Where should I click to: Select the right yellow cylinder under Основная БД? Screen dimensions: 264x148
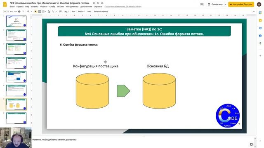coord(159,91)
